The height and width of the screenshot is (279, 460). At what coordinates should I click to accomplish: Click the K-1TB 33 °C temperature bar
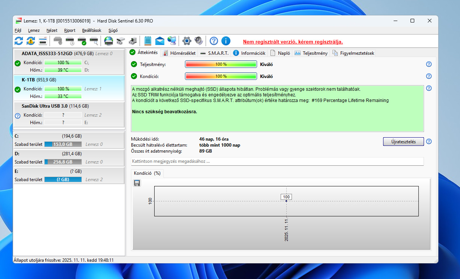click(x=63, y=96)
